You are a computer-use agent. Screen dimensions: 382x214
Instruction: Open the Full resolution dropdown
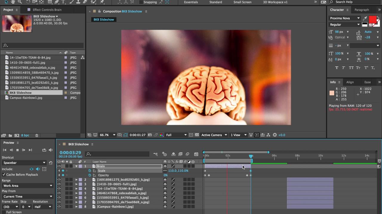176,135
